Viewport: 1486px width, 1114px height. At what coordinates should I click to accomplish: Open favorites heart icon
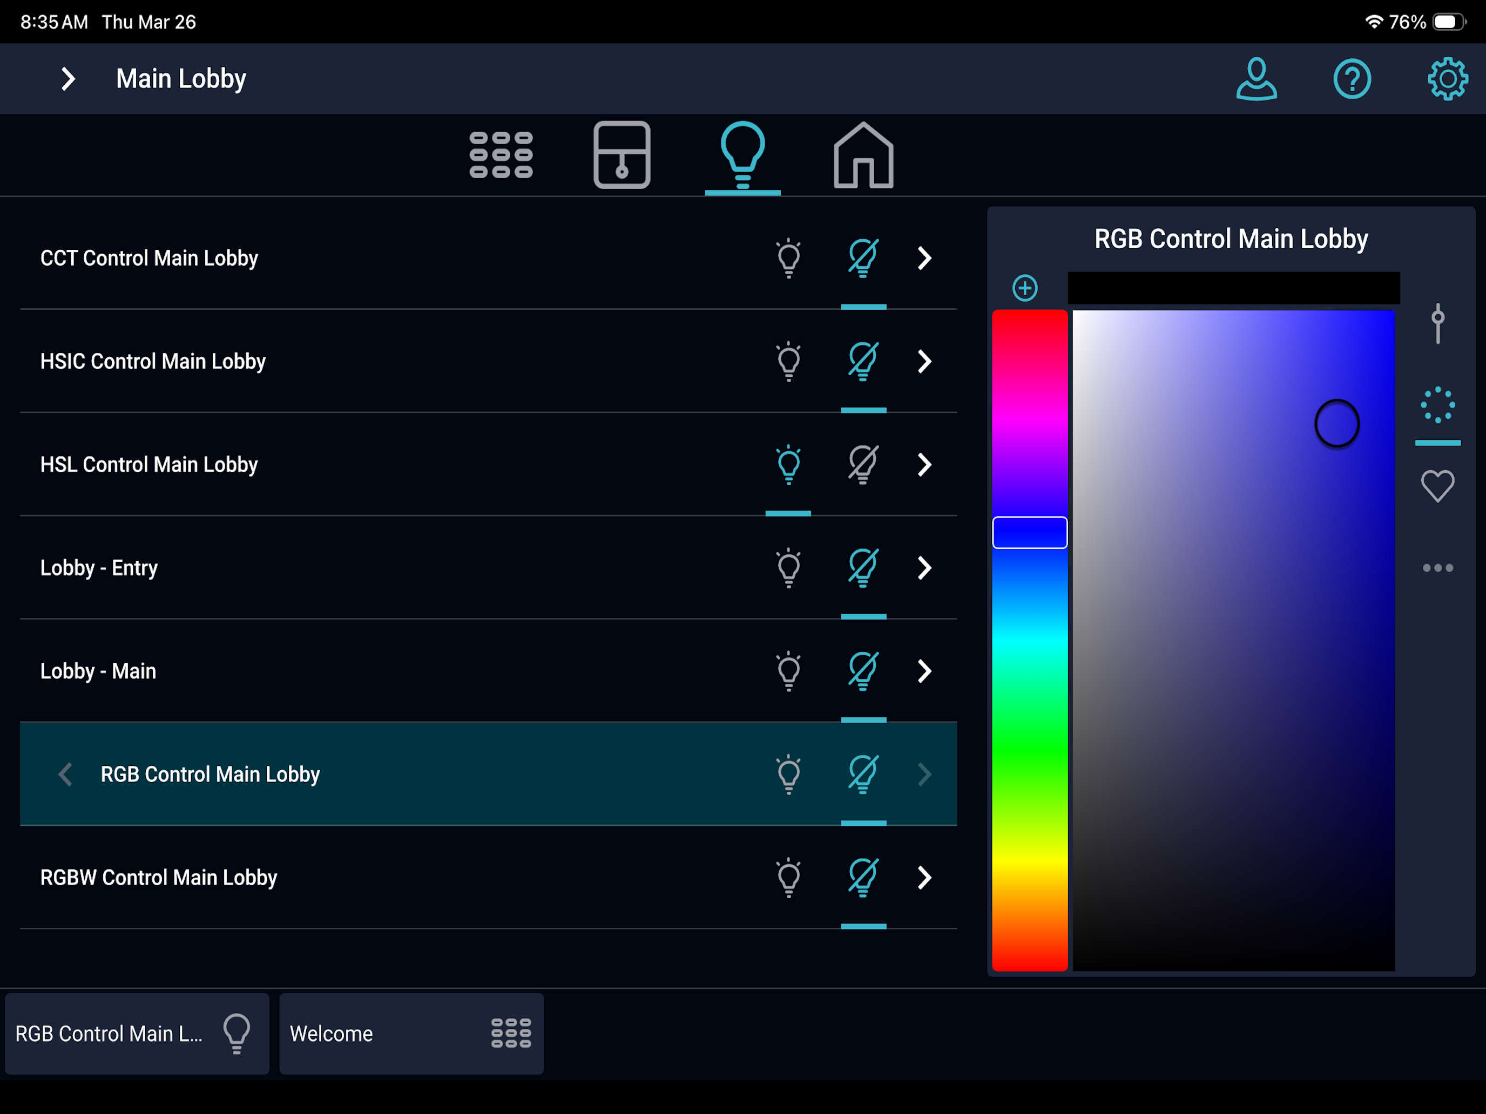coord(1437,486)
